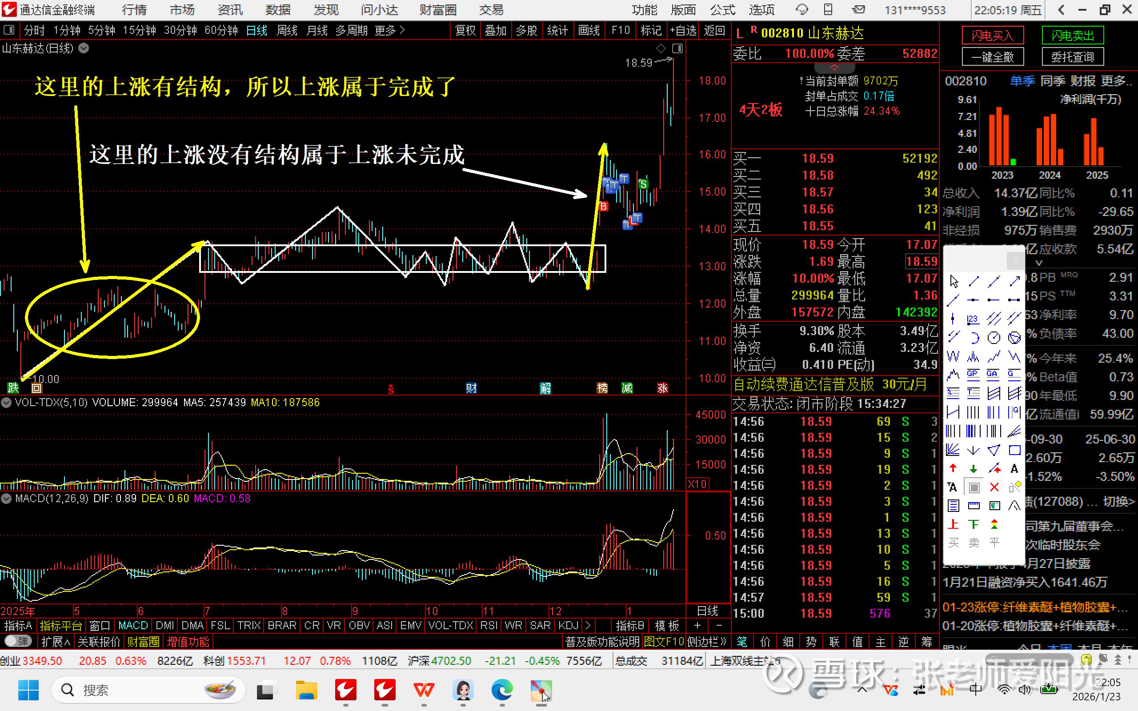Select the ruler measurement tool
The width and height of the screenshot is (1138, 711).
974,506
